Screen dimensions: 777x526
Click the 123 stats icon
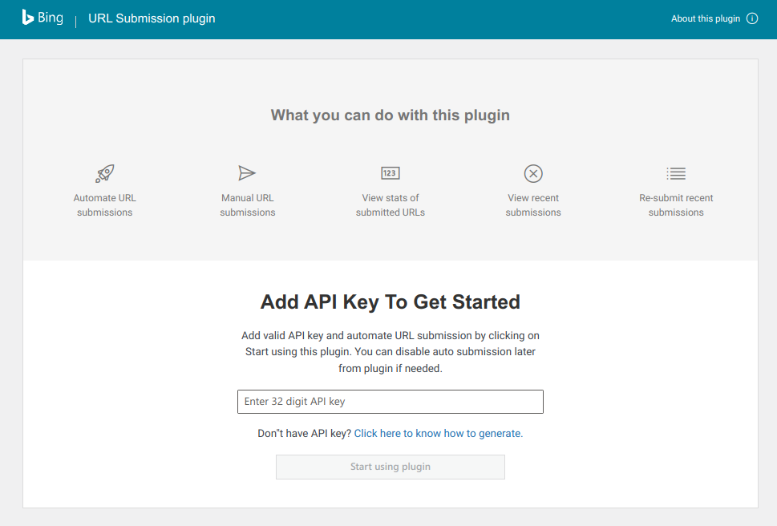coord(391,173)
